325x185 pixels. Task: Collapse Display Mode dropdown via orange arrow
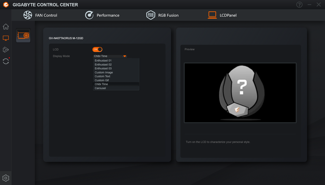[124, 56]
